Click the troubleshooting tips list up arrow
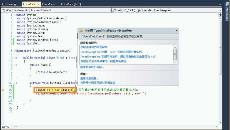 [175, 47]
